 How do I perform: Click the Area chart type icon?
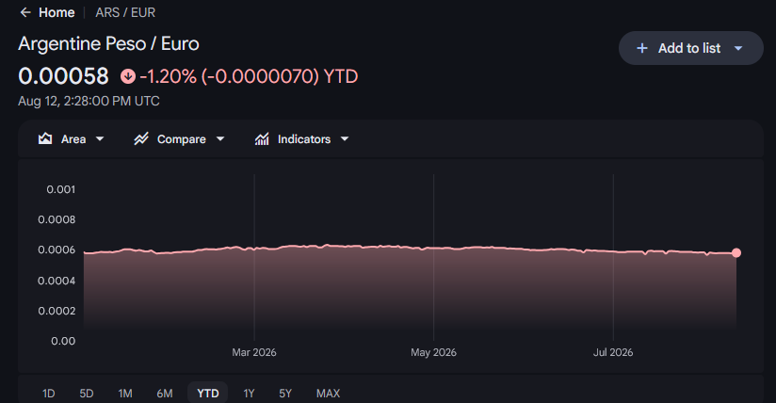coord(45,139)
